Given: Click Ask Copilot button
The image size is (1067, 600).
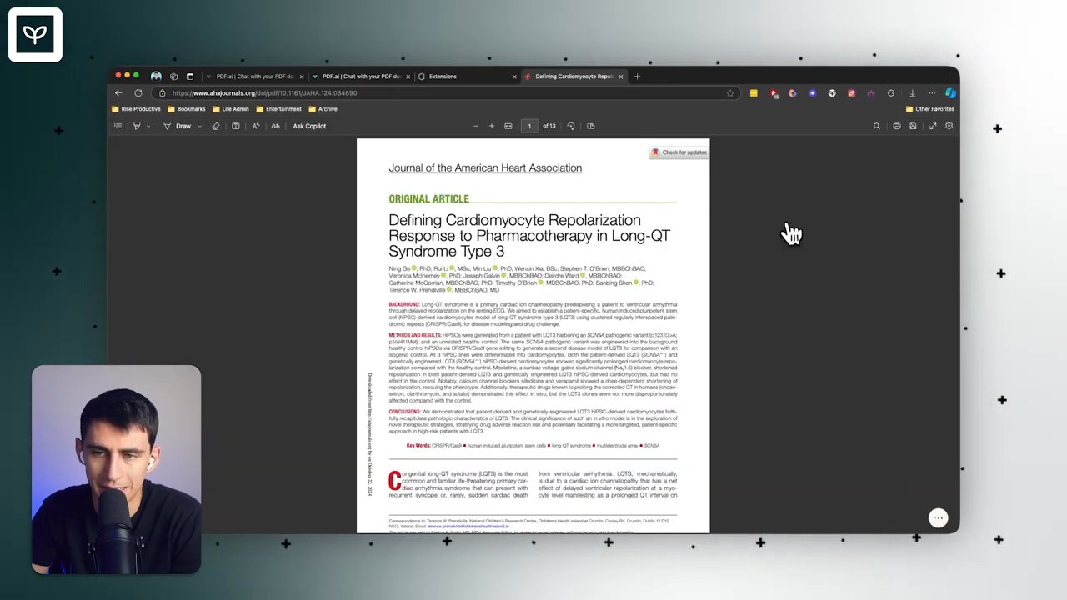Looking at the screenshot, I should pyautogui.click(x=309, y=126).
